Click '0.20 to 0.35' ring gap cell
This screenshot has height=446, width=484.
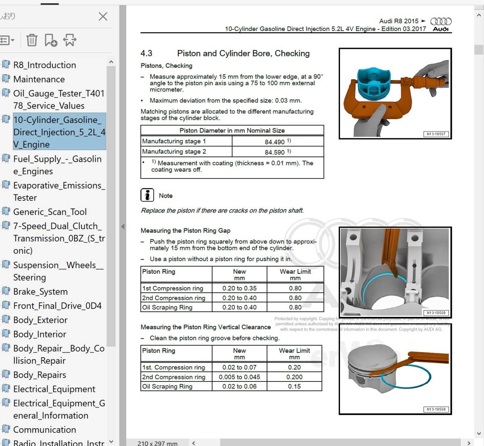[x=240, y=288]
